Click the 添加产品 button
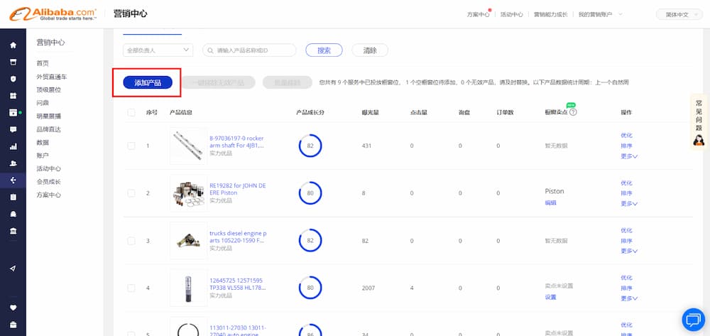Viewport: 710px width, 336px height. click(148, 82)
